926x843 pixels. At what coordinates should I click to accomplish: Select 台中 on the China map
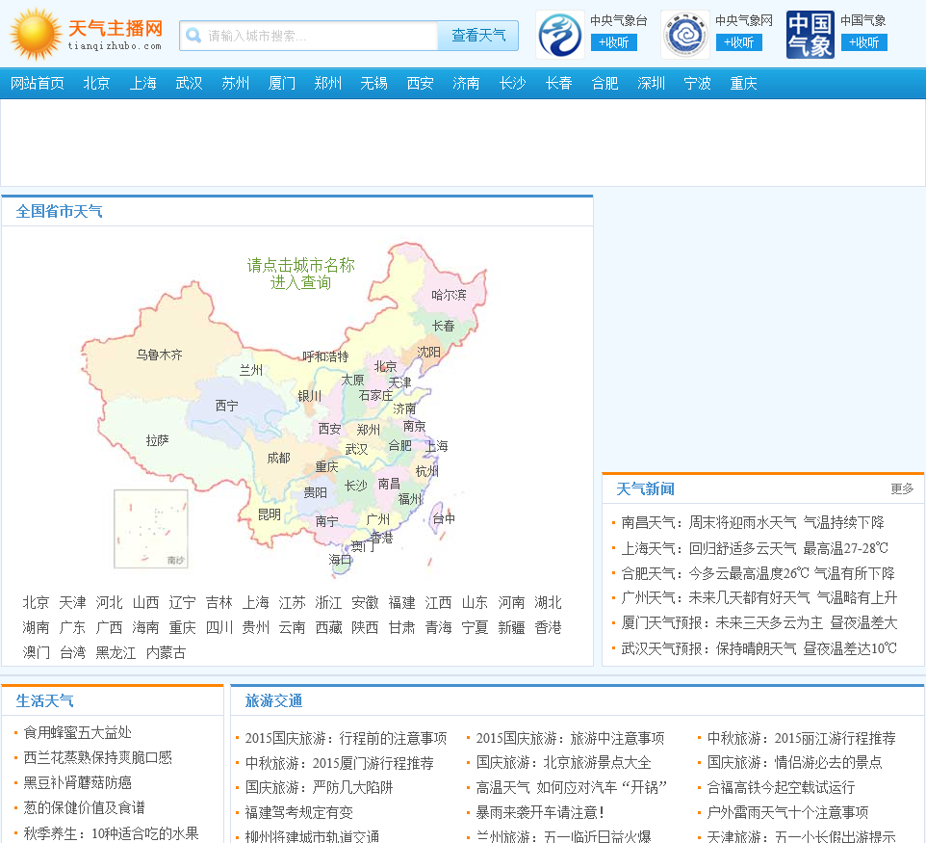pos(444,518)
